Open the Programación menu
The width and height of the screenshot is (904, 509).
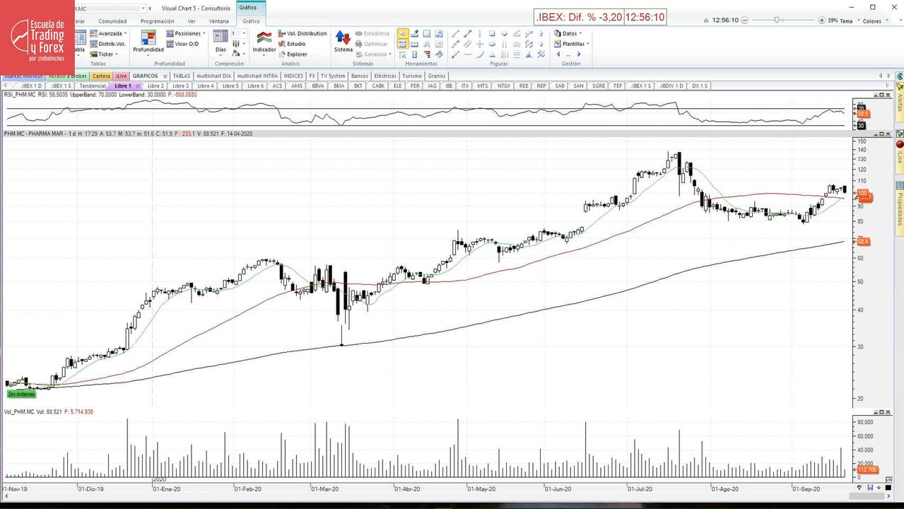tap(157, 21)
